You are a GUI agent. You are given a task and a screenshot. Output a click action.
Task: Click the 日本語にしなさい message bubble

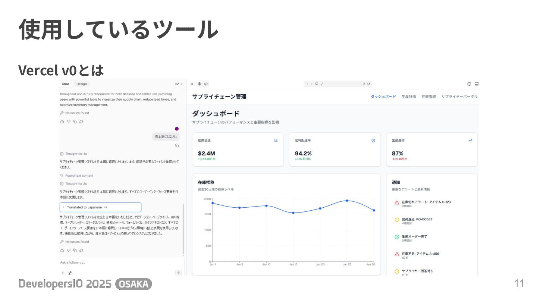[x=166, y=137]
